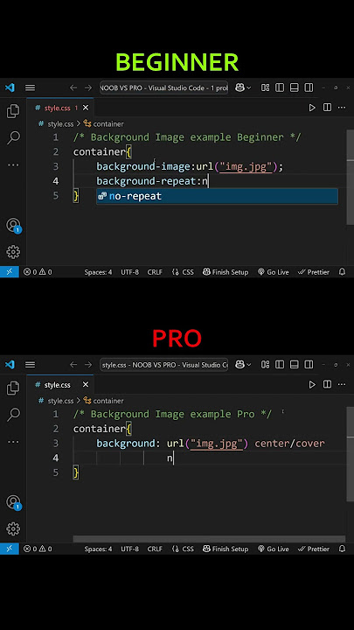
Task: Toggle bottom panel in BEGINNER window
Action: pyautogui.click(x=295, y=87)
